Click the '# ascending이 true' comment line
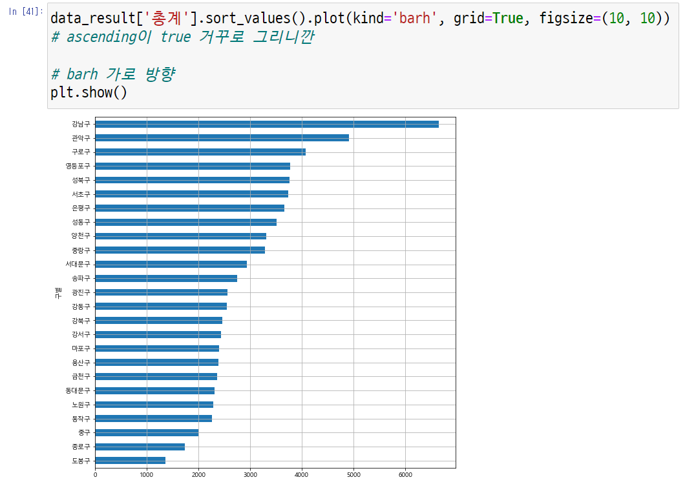Image resolution: width=685 pixels, height=484 pixels. [182, 37]
